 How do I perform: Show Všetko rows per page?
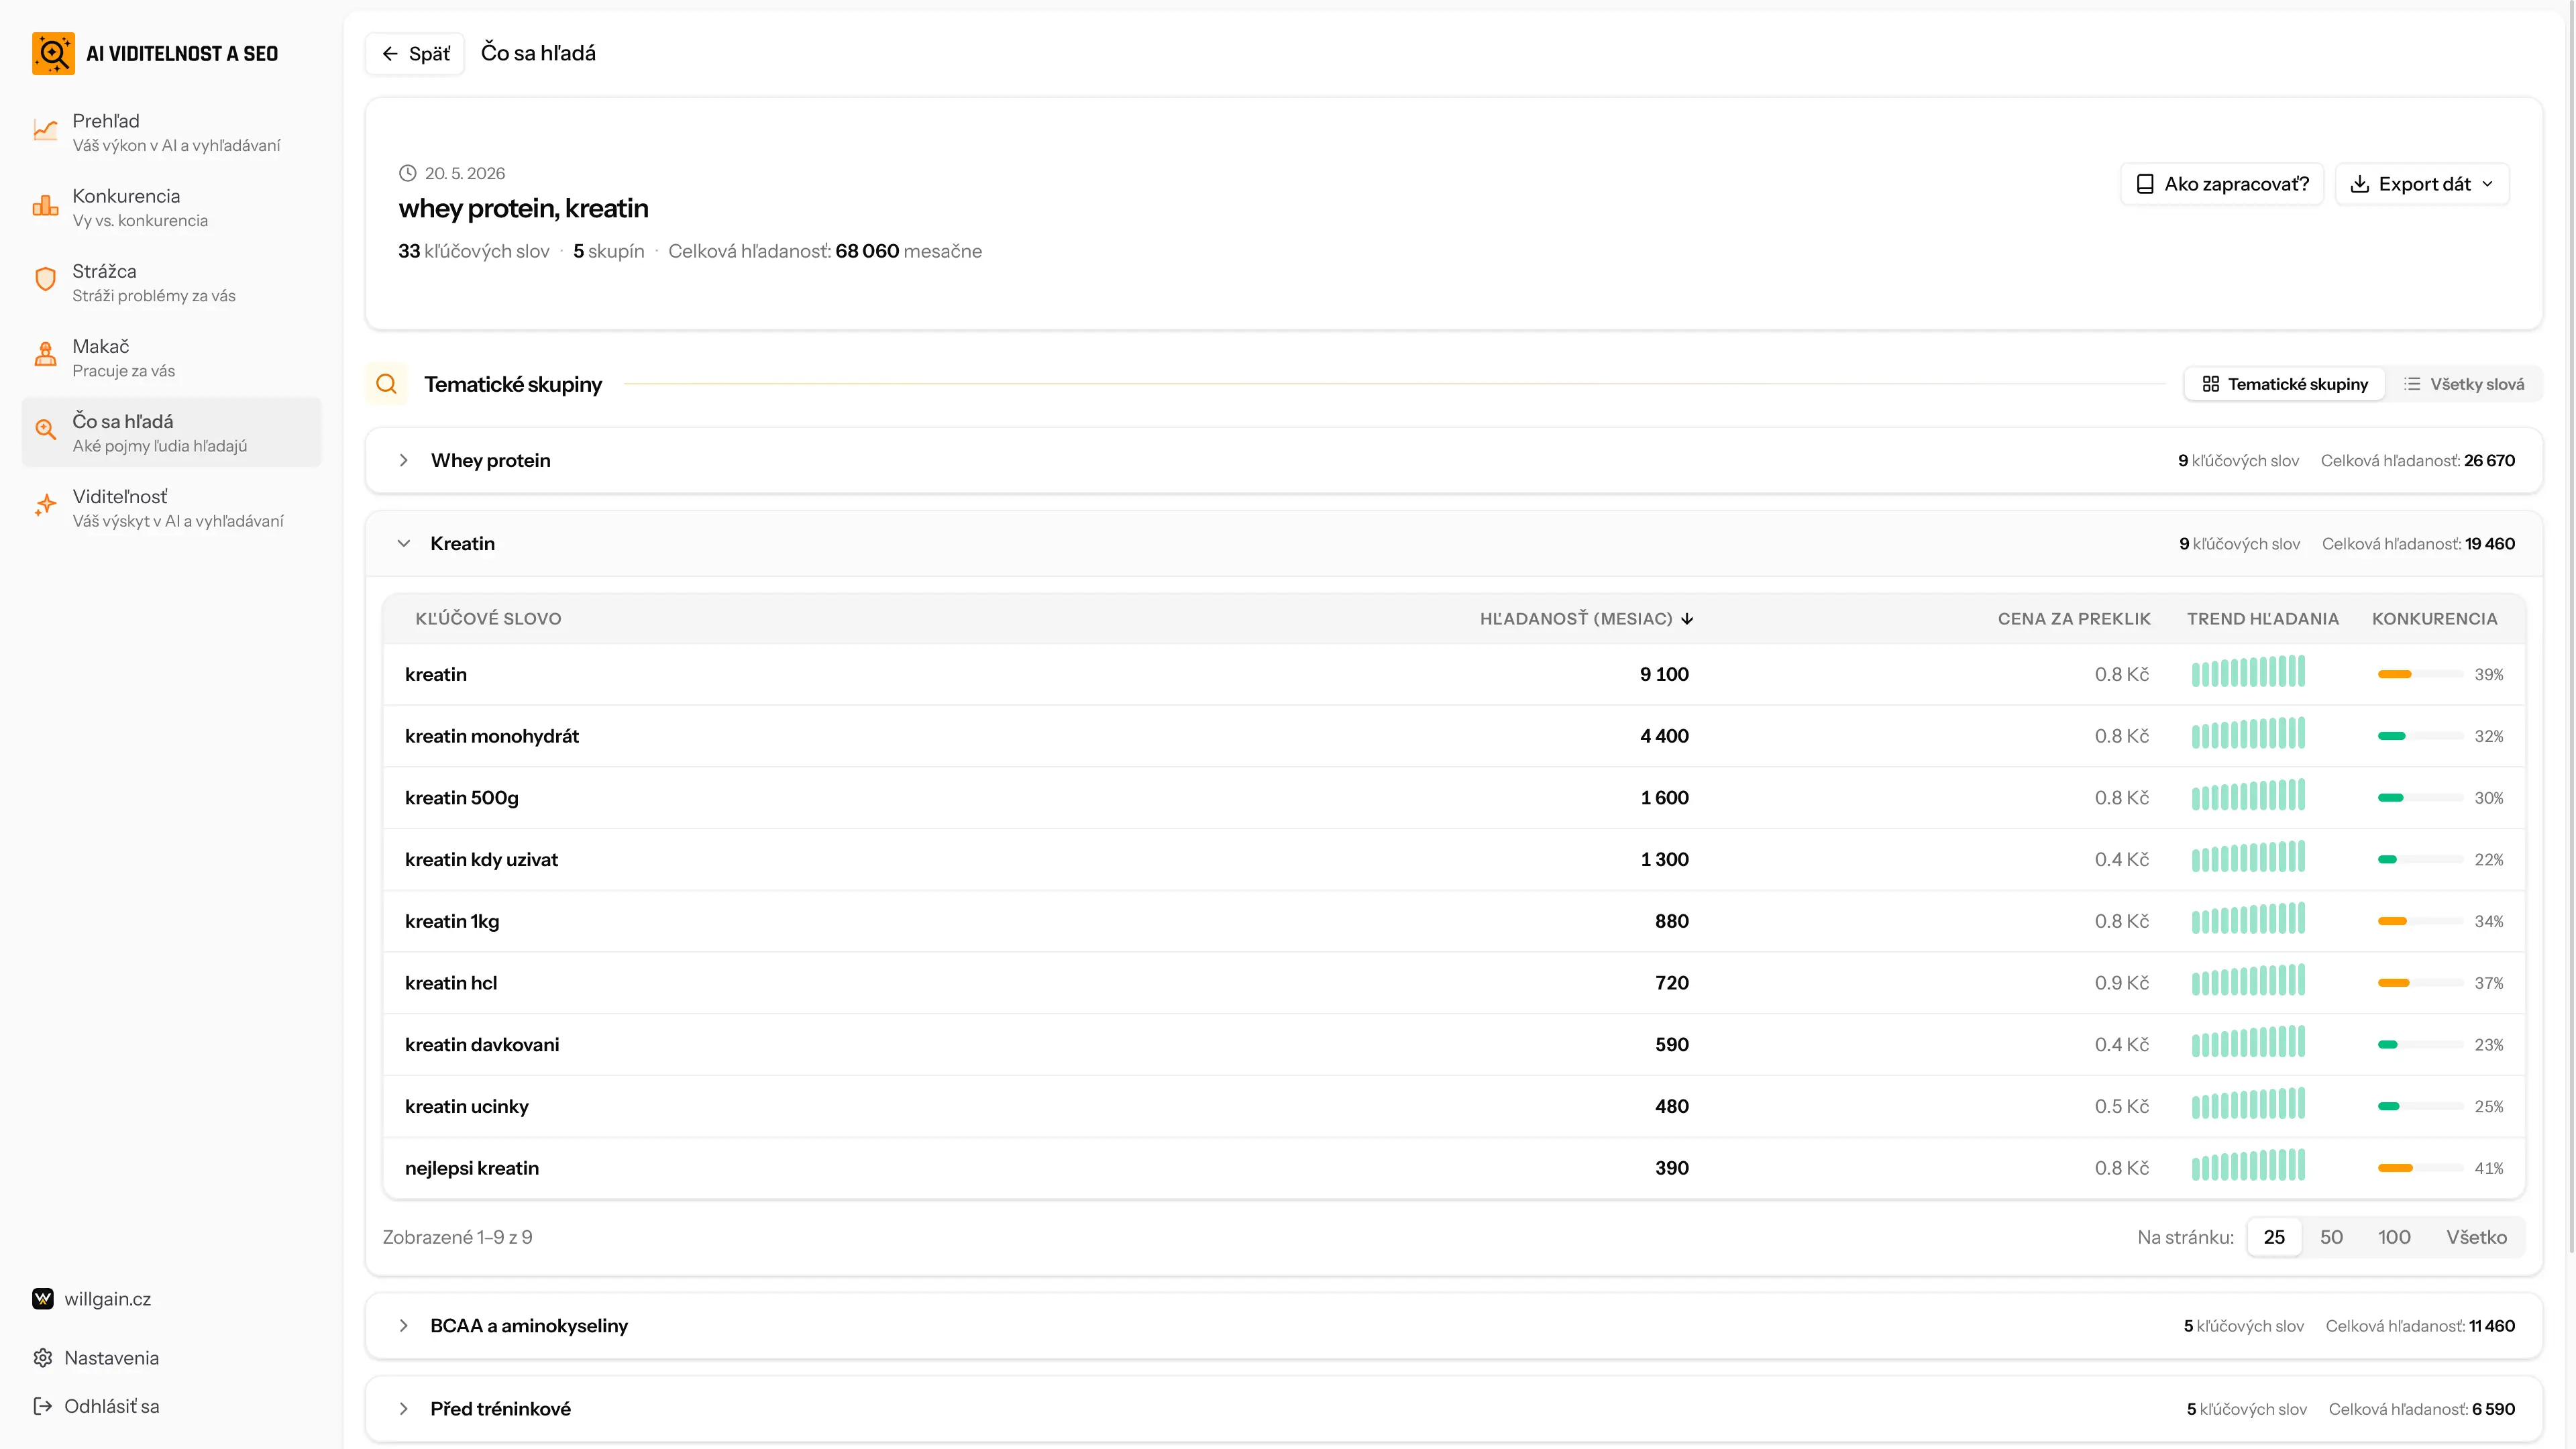click(x=2476, y=1237)
